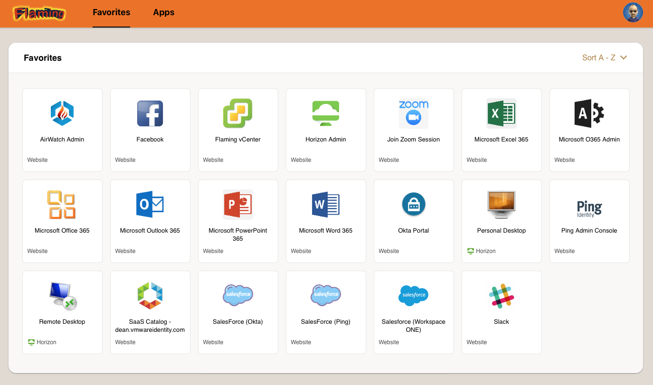
Task: Open the user profile avatar menu
Action: [x=633, y=12]
